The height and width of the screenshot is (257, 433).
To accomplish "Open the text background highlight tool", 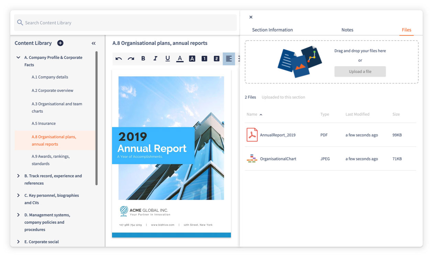I will click(192, 59).
